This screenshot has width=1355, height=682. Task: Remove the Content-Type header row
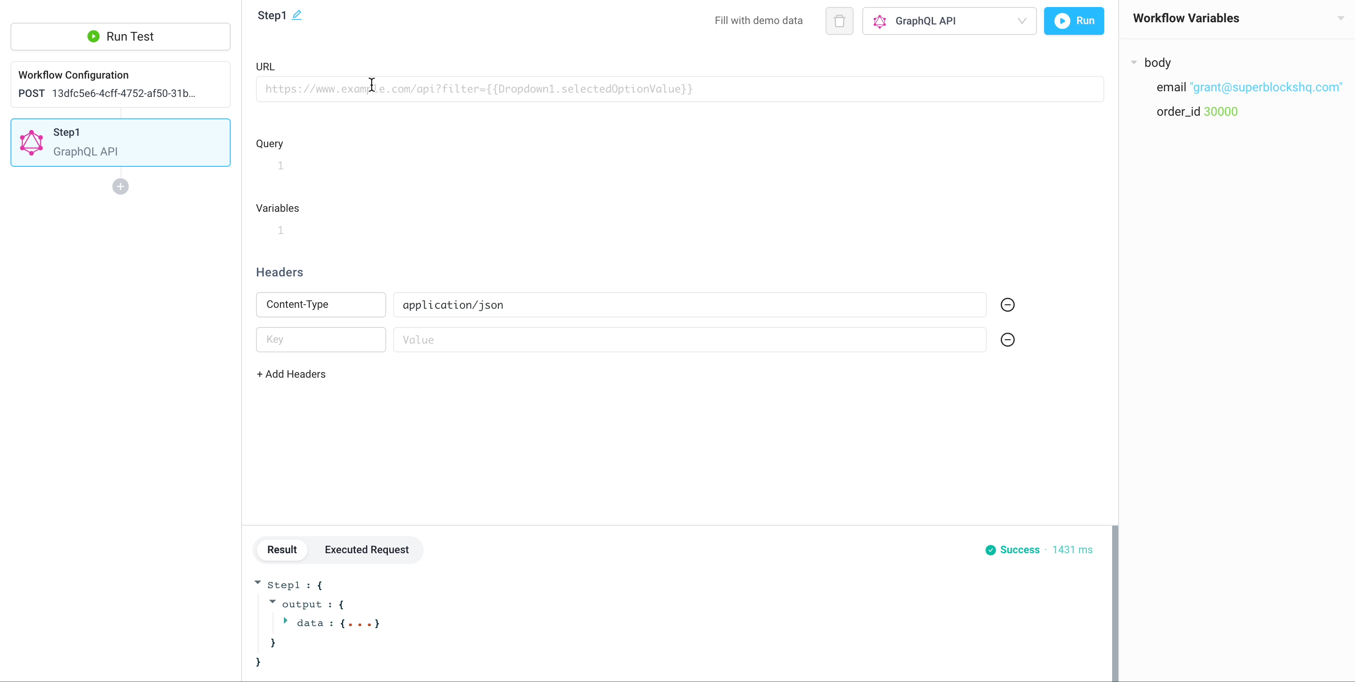(1007, 304)
